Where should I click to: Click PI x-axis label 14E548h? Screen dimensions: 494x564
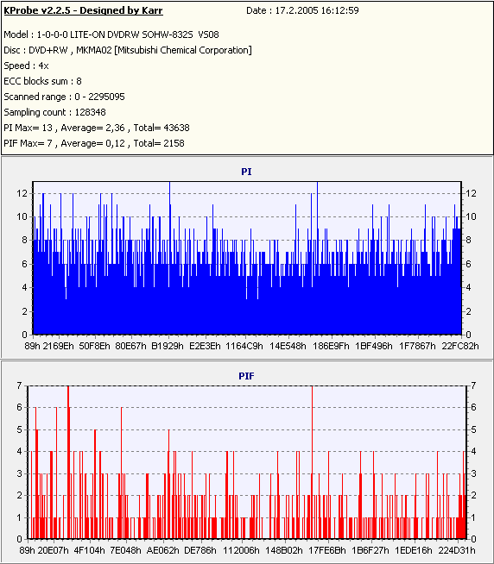tap(288, 346)
